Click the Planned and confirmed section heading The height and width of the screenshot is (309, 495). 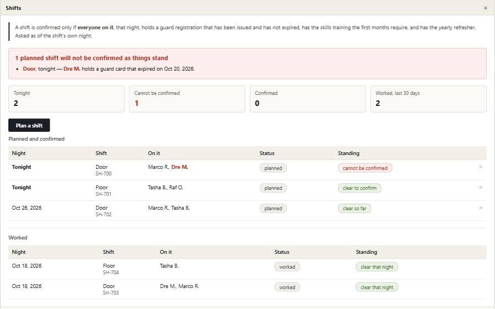(36, 139)
